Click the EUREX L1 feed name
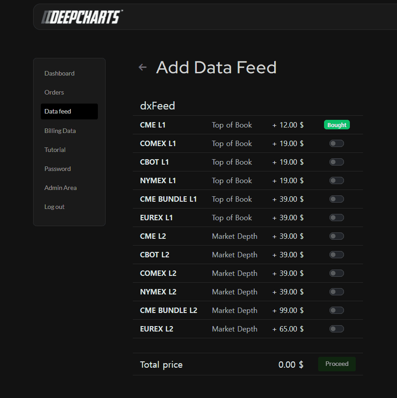Image resolution: width=397 pixels, height=398 pixels. pos(156,218)
